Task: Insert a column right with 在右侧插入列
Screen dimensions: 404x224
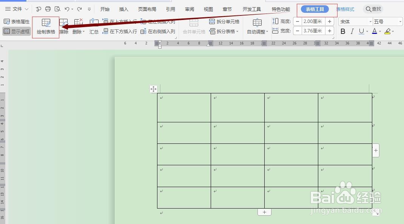Action: [159, 32]
